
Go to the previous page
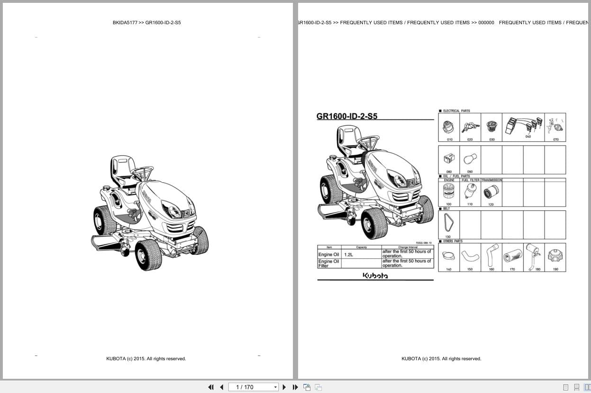pos(221,387)
